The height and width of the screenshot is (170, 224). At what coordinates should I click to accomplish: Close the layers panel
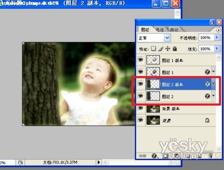tap(219, 22)
